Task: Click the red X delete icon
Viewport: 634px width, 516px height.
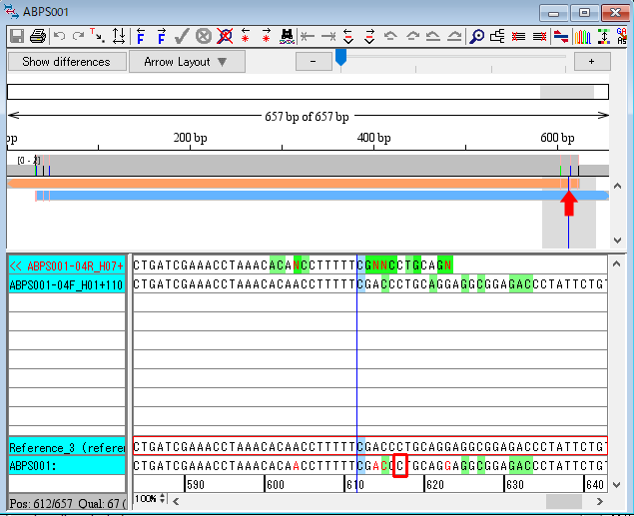Action: click(225, 36)
